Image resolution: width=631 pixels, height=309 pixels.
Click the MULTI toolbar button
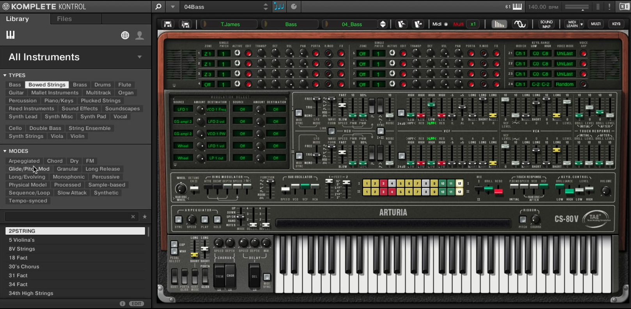(x=596, y=24)
